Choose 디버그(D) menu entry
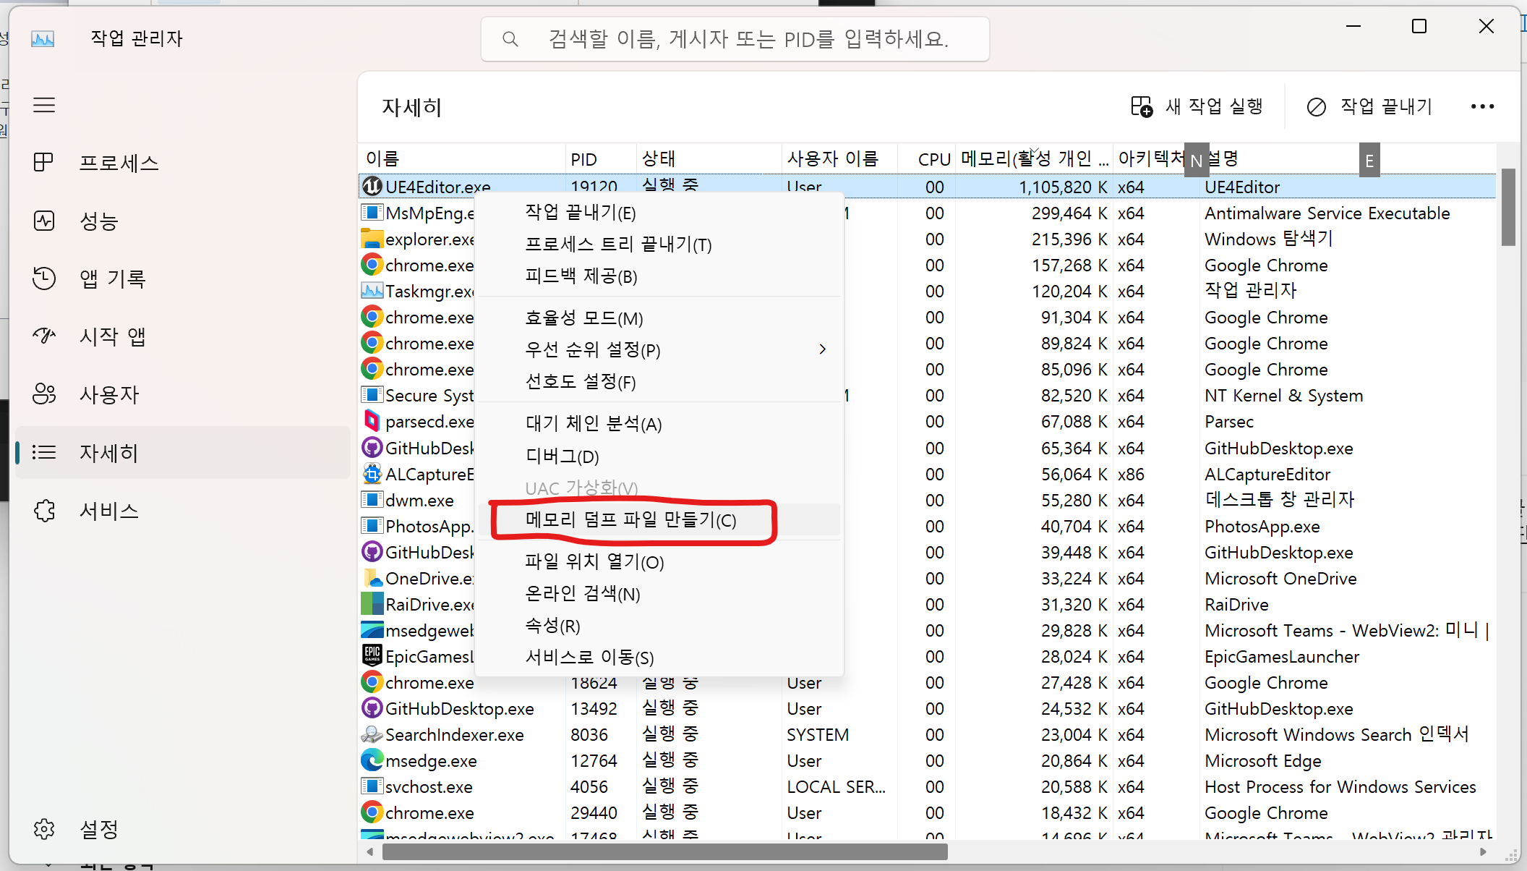This screenshot has height=871, width=1527. [659, 456]
